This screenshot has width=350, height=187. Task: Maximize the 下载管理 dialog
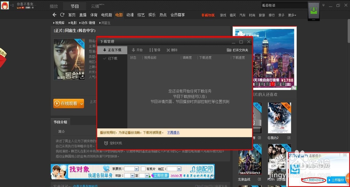click(x=241, y=42)
